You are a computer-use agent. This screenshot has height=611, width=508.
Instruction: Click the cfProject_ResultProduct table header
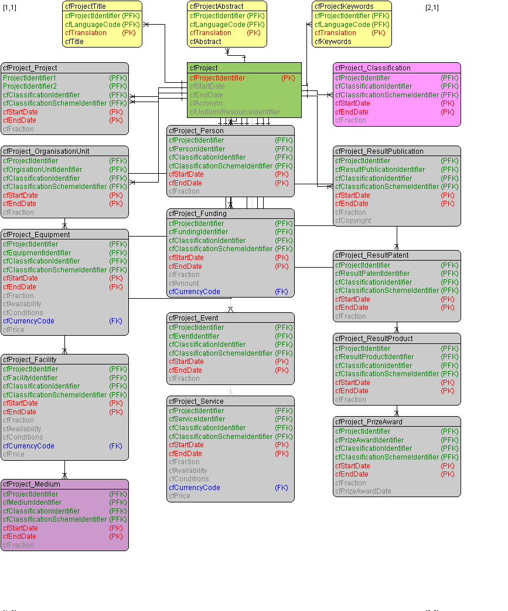coord(374,339)
